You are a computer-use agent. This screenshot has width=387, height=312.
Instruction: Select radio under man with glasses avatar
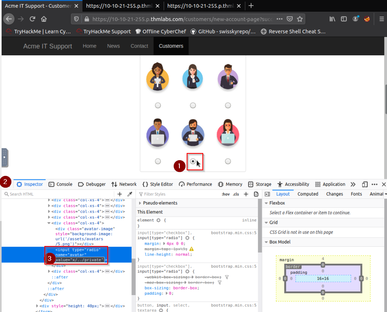pos(228,105)
